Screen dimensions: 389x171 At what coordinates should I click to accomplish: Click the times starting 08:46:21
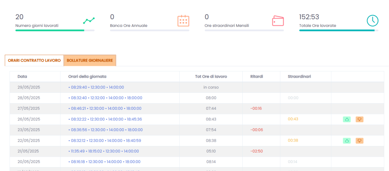coord(105,109)
